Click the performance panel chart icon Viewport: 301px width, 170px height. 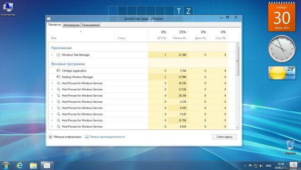pyautogui.click(x=87, y=137)
